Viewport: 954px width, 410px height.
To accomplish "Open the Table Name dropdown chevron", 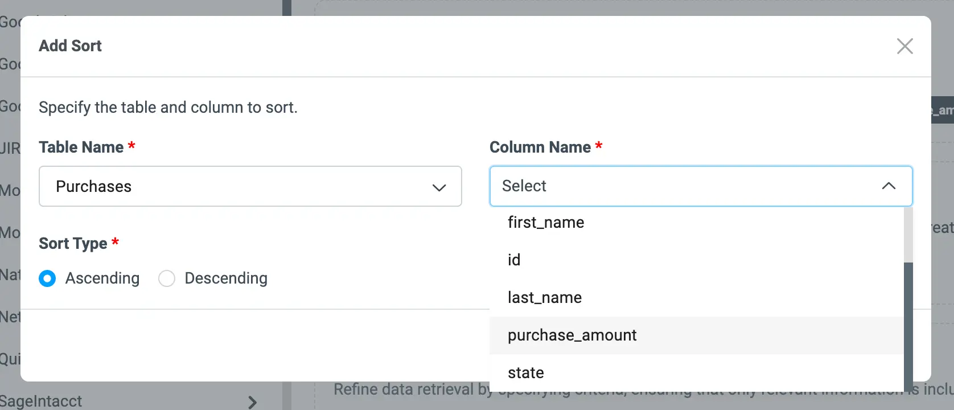I will click(x=439, y=187).
